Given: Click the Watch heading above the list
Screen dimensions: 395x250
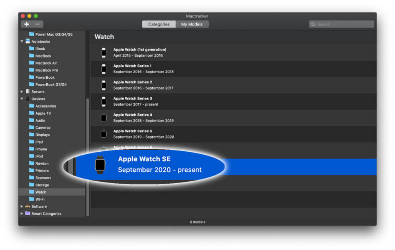Looking at the screenshot, I should tap(104, 37).
